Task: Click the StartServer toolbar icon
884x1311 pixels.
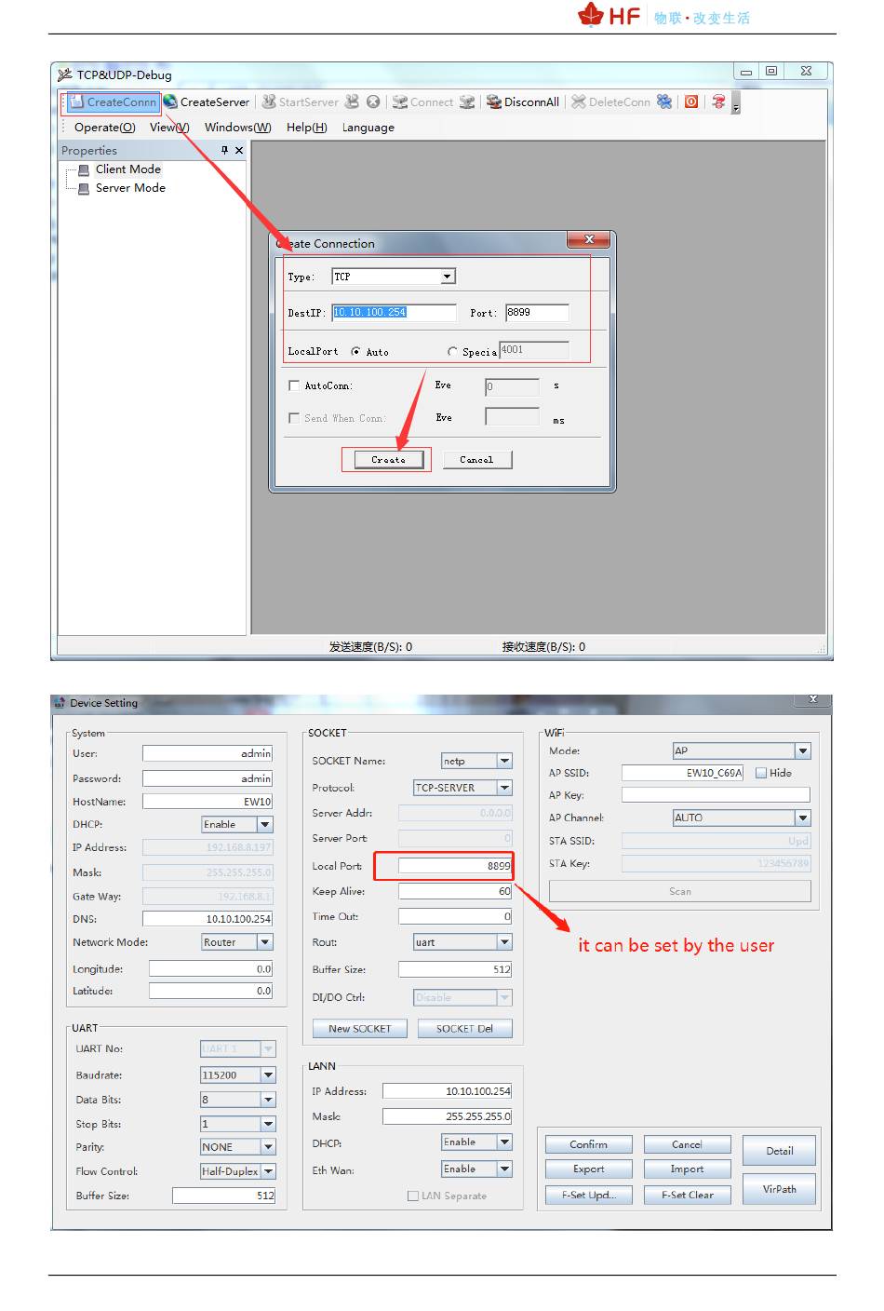Action: pyautogui.click(x=269, y=101)
